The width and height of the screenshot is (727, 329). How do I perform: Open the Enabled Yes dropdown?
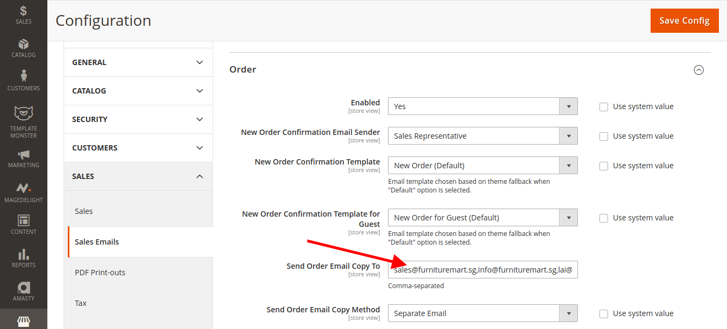[x=482, y=106]
